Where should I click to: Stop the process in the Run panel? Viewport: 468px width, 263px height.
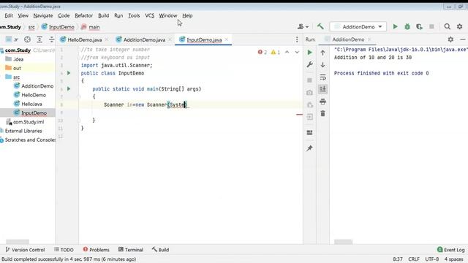pos(309,80)
